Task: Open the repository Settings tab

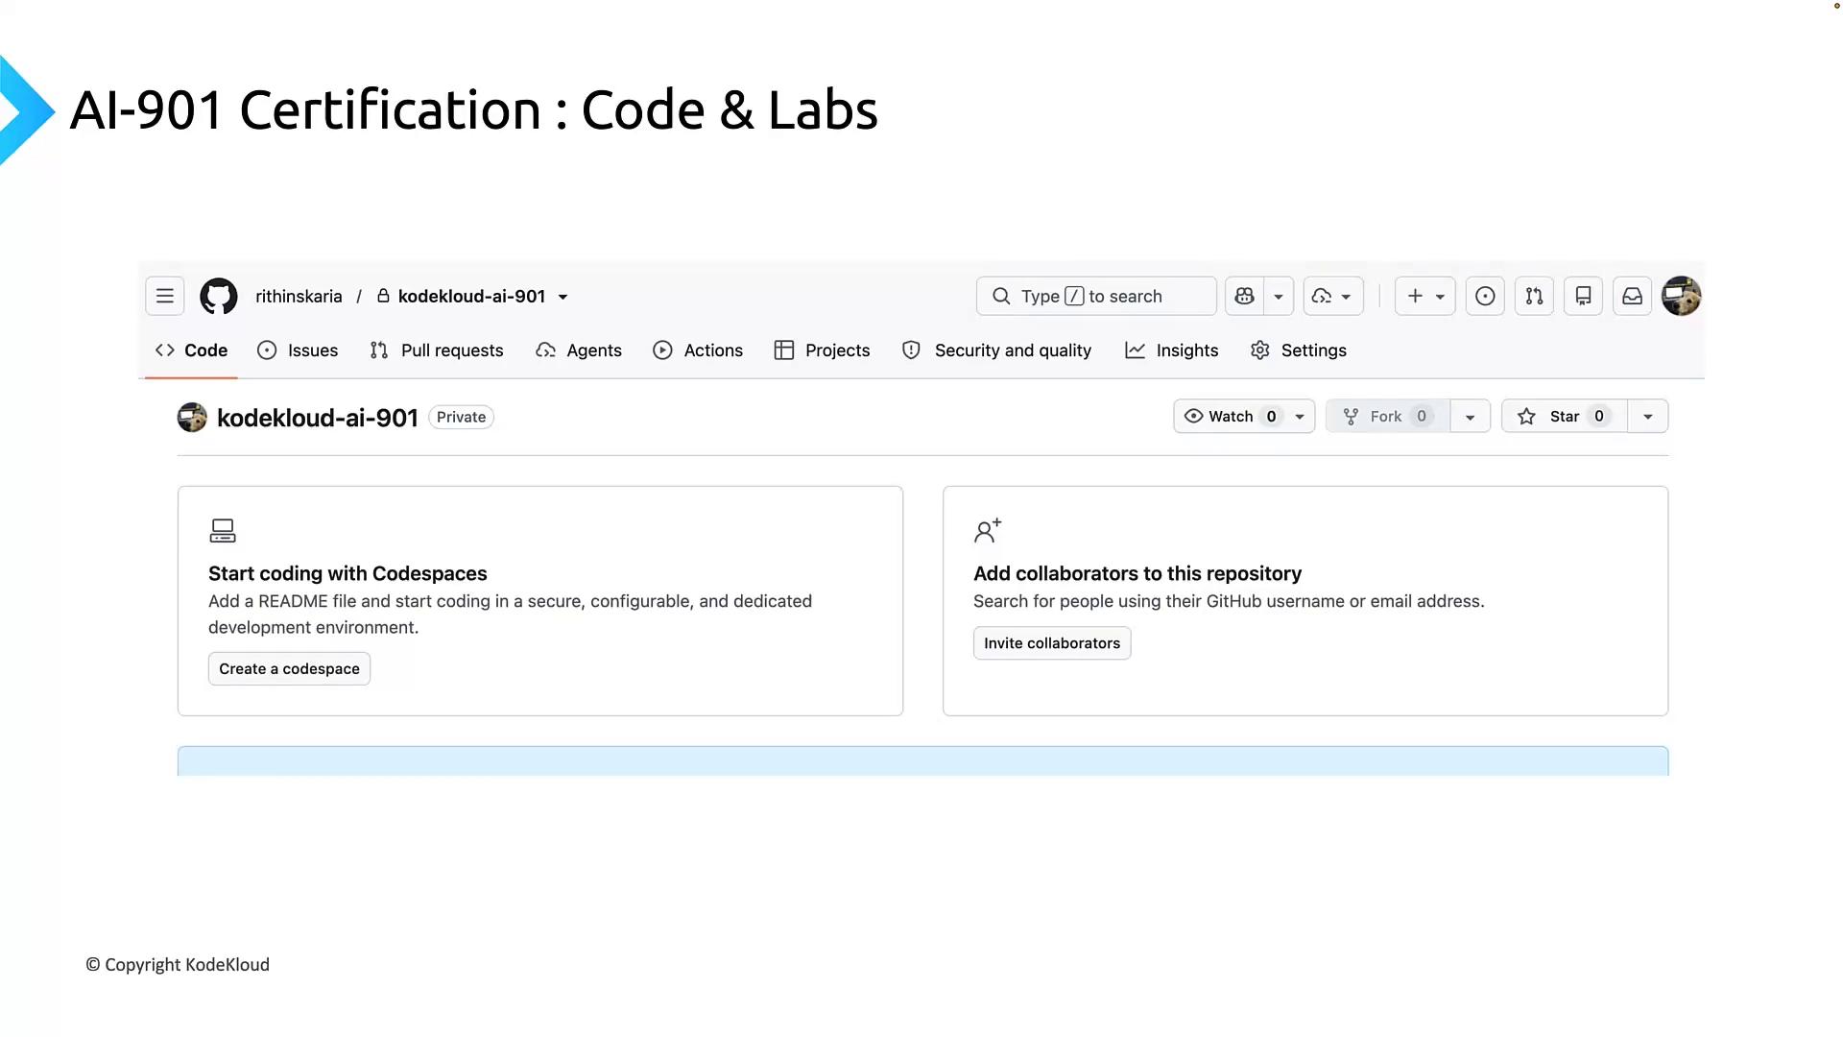Action: click(1299, 350)
